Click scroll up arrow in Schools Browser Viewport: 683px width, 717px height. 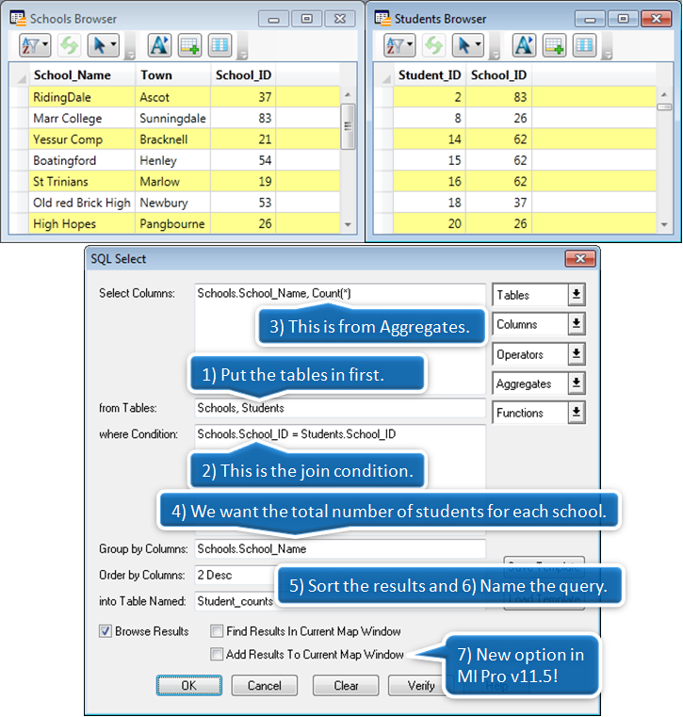coord(348,94)
